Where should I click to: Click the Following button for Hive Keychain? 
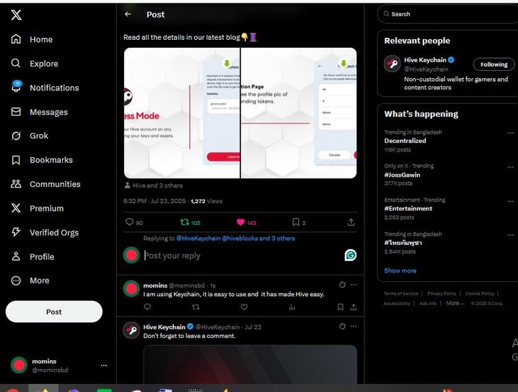[x=494, y=65]
